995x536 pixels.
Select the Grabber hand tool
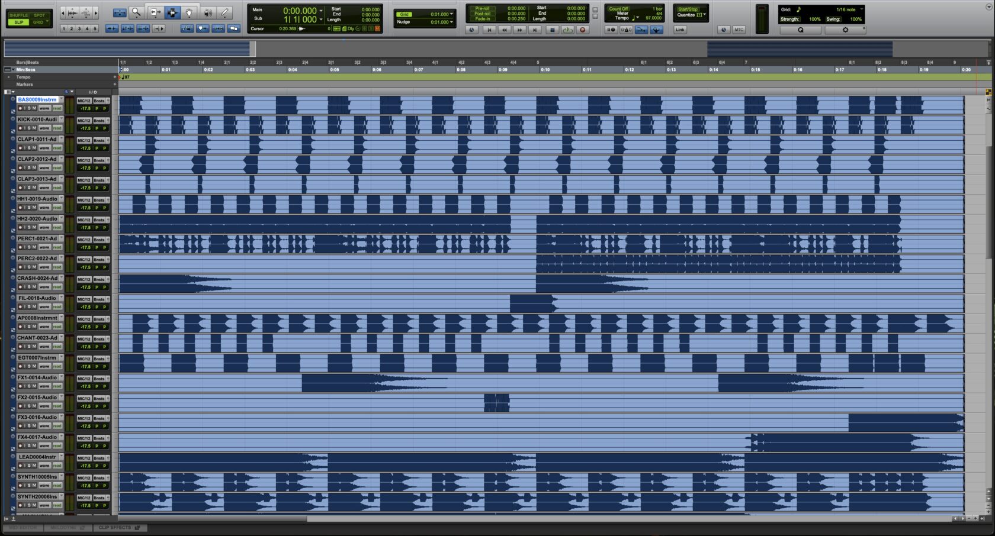point(190,12)
